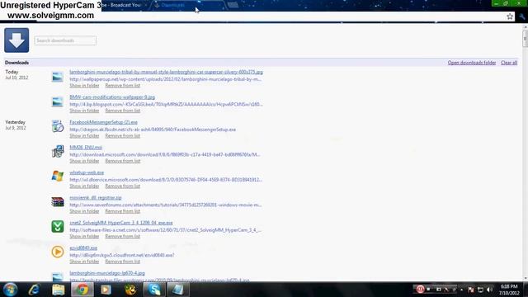Open the FacebookMessengerSetup exe link
Screen dimensions: 528x297
tap(103, 122)
